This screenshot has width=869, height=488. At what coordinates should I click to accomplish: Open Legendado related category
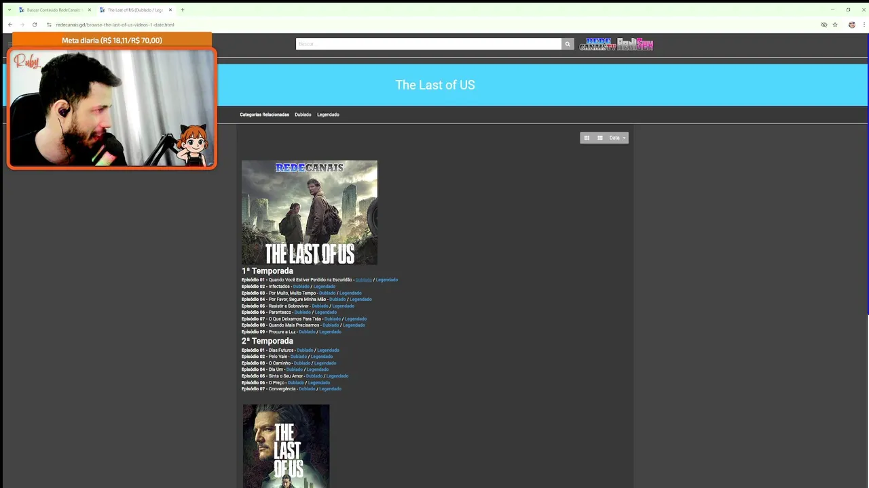328,115
